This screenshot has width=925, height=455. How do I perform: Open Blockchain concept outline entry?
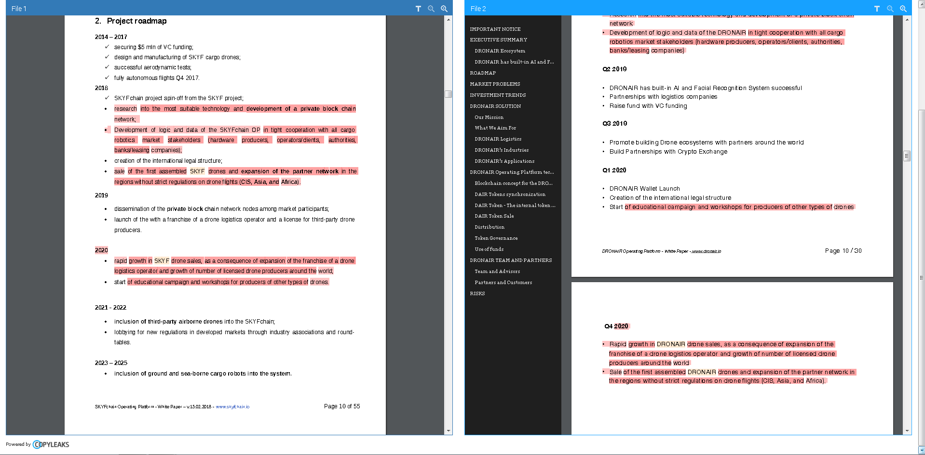tap(514, 183)
